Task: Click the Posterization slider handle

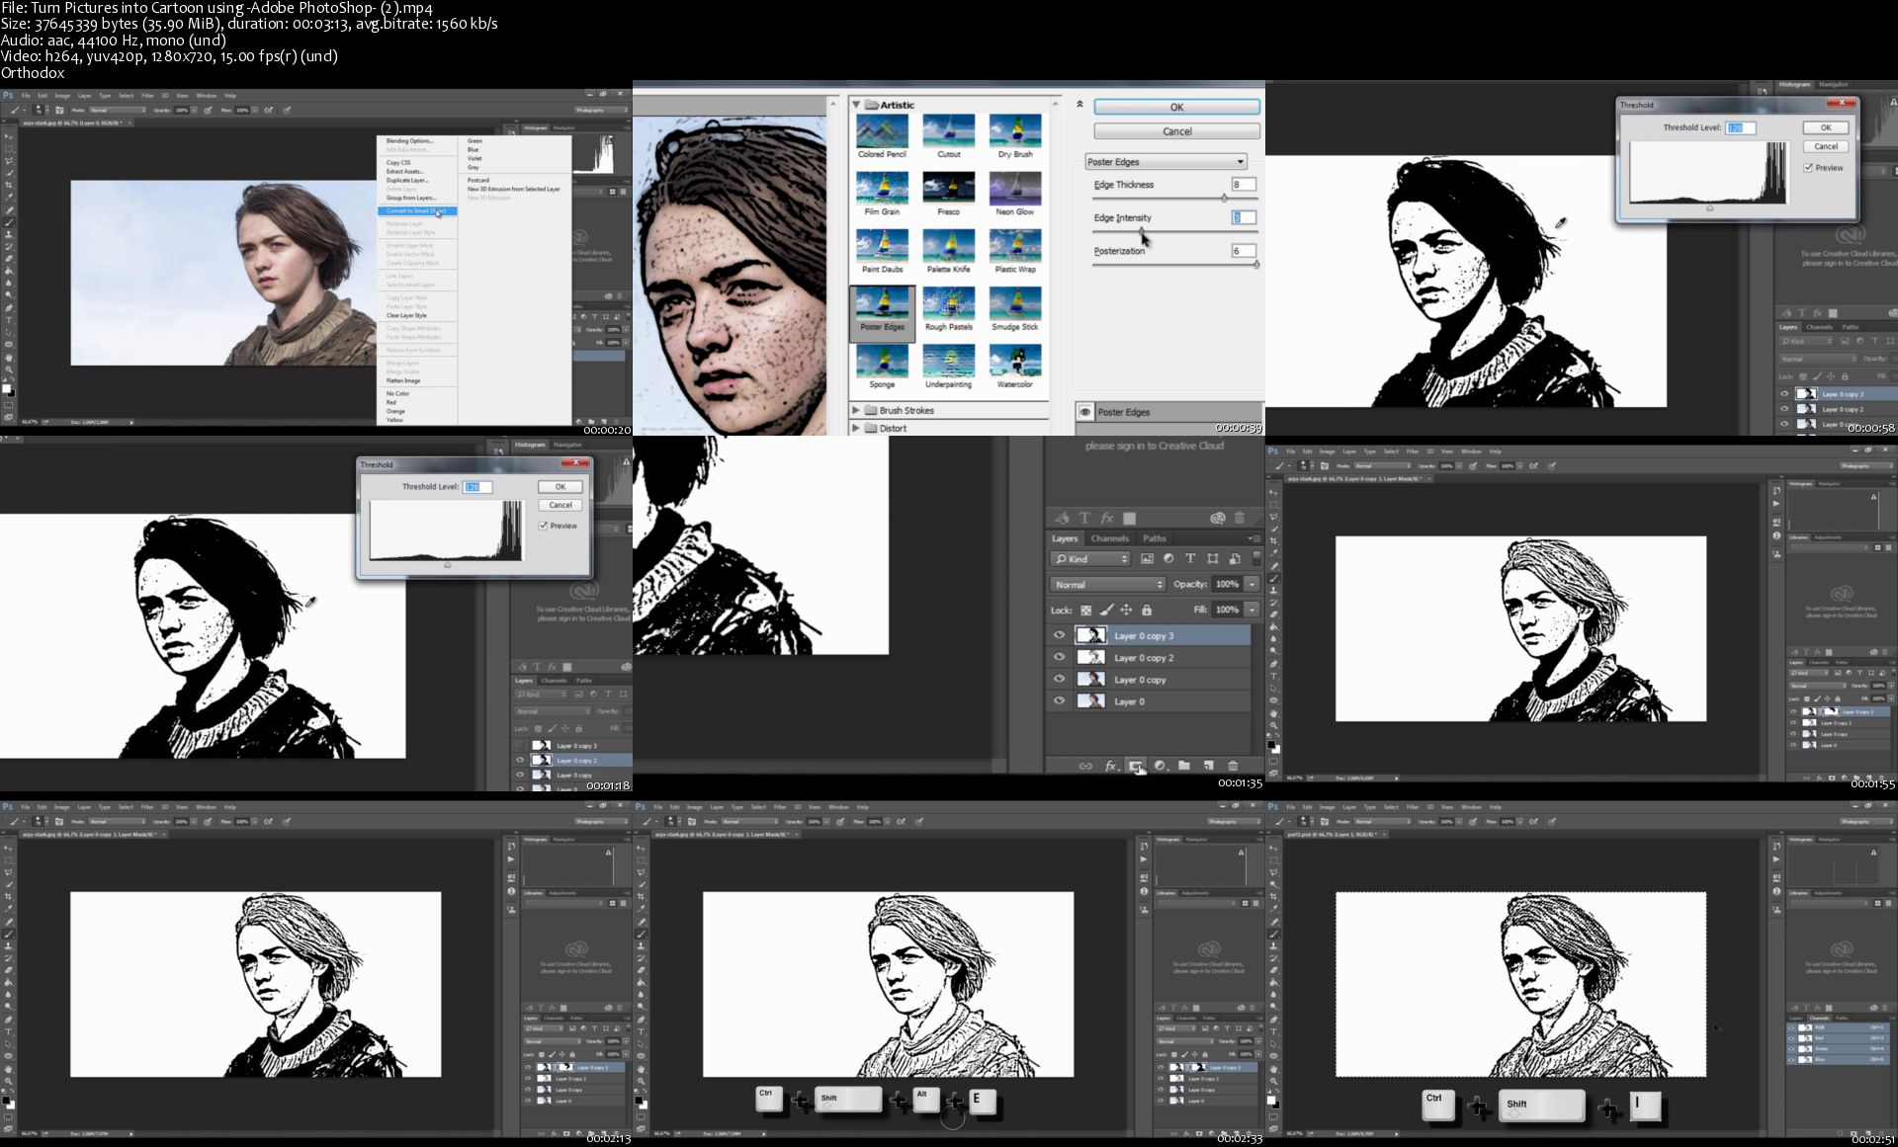Action: click(1256, 265)
